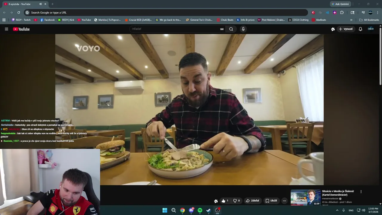Start voice search with the microphone
The width and height of the screenshot is (382, 215).
pos(243,29)
